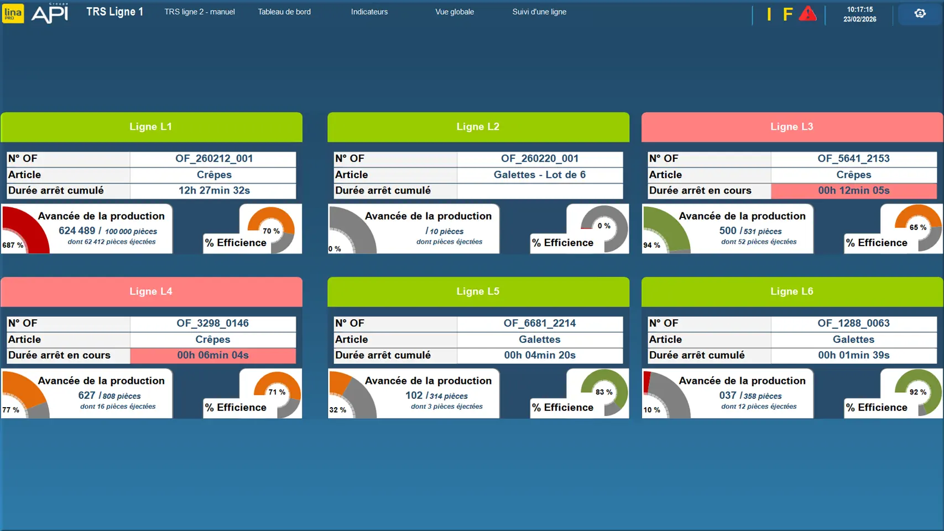Viewport: 944px width, 531px height.
Task: Select the red Ligne L4 header
Action: pyautogui.click(x=151, y=291)
